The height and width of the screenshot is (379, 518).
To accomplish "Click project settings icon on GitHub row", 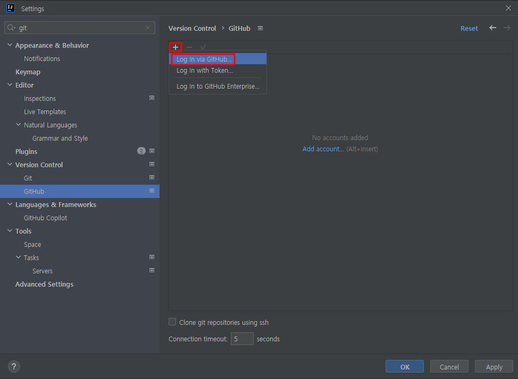I will coord(152,191).
